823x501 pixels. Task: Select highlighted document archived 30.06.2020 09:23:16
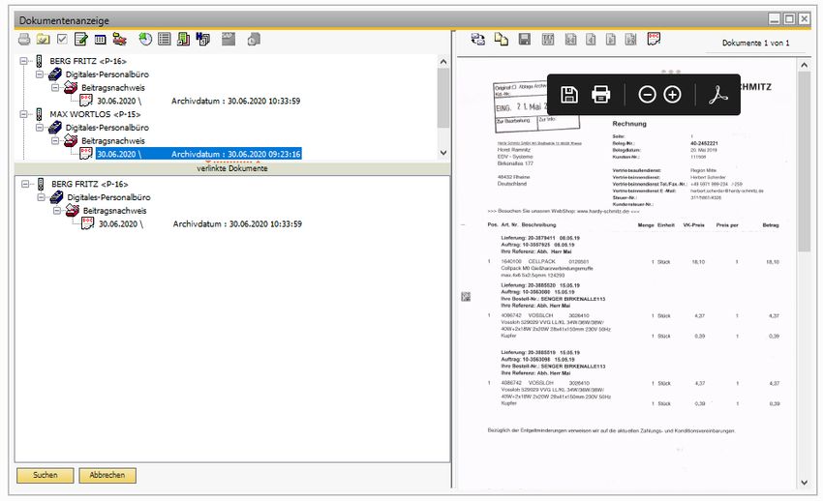point(198,154)
